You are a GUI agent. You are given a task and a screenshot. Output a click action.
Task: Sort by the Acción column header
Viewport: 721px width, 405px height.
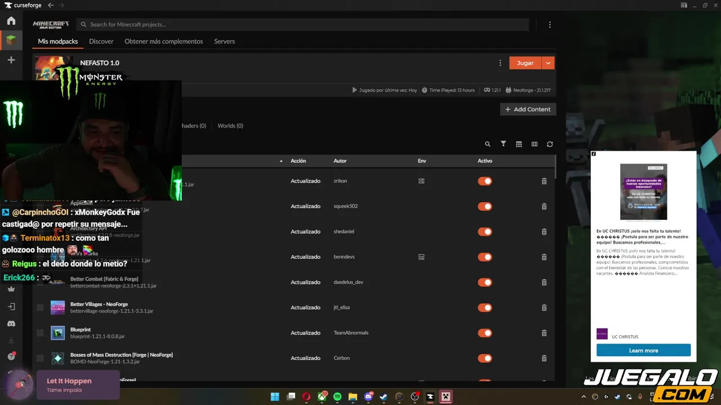299,161
